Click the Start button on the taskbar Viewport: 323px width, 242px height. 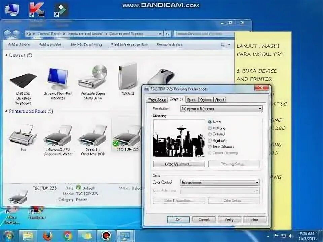(x=8, y=236)
